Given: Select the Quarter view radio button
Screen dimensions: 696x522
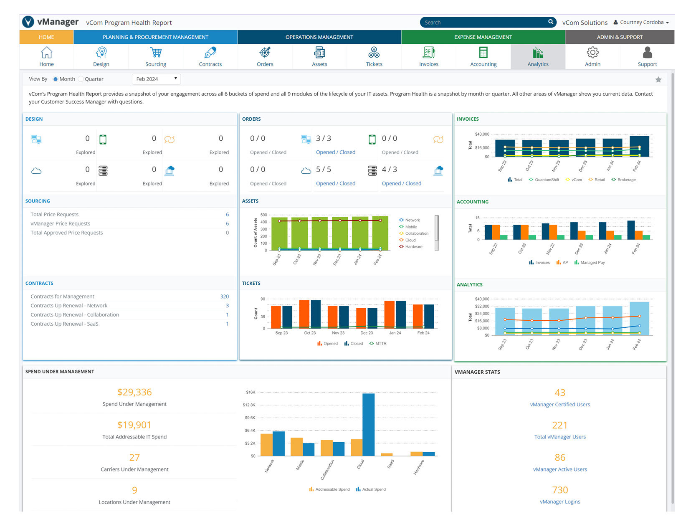Looking at the screenshot, I should pos(81,79).
